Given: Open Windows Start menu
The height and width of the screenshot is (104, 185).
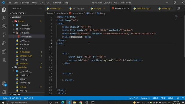Looking at the screenshot, I should [3, 103].
